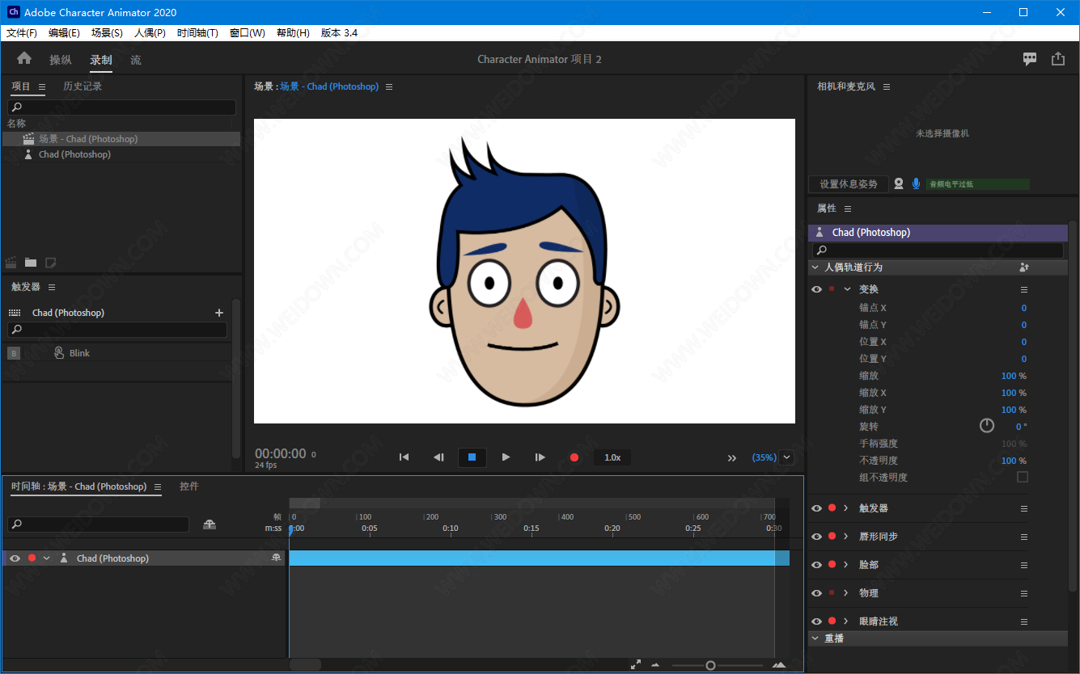Click the timeline zoom-out small mountains icon
The width and height of the screenshot is (1080, 674).
coord(655,665)
